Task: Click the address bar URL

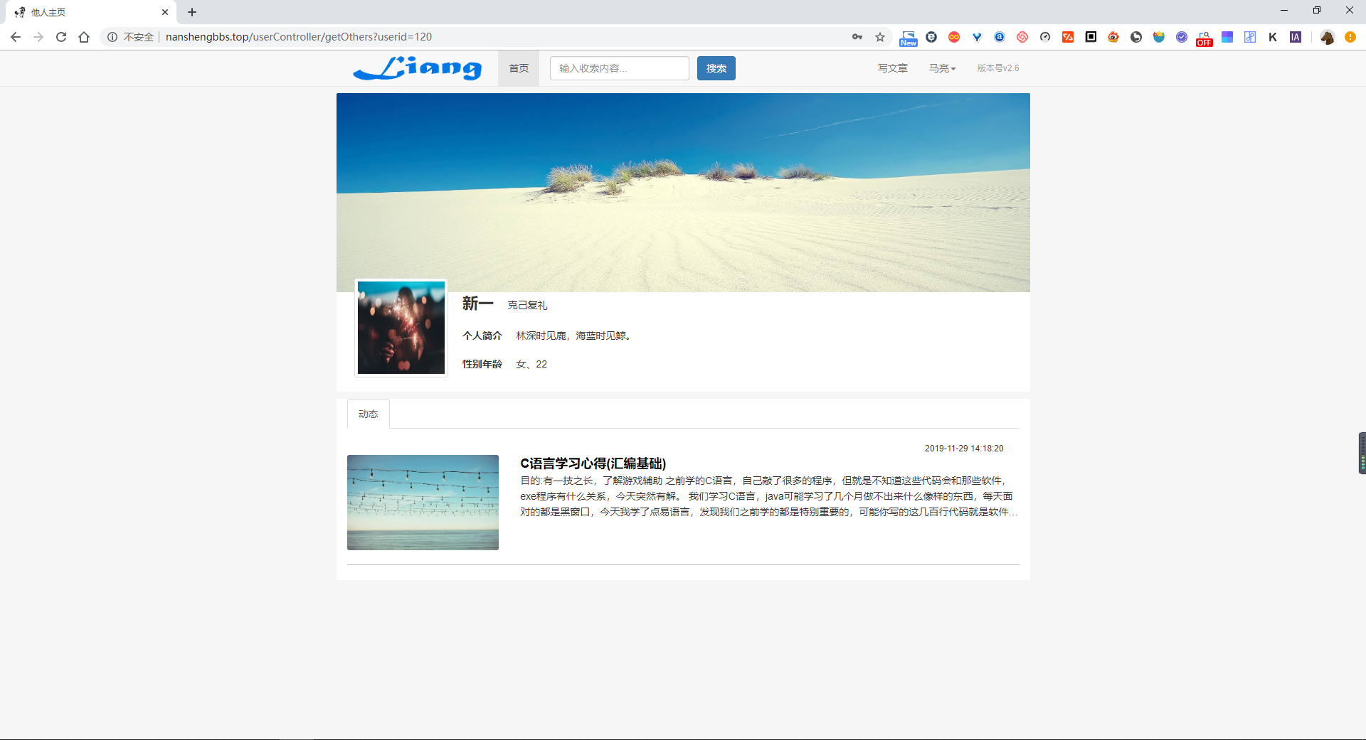Action: [299, 37]
